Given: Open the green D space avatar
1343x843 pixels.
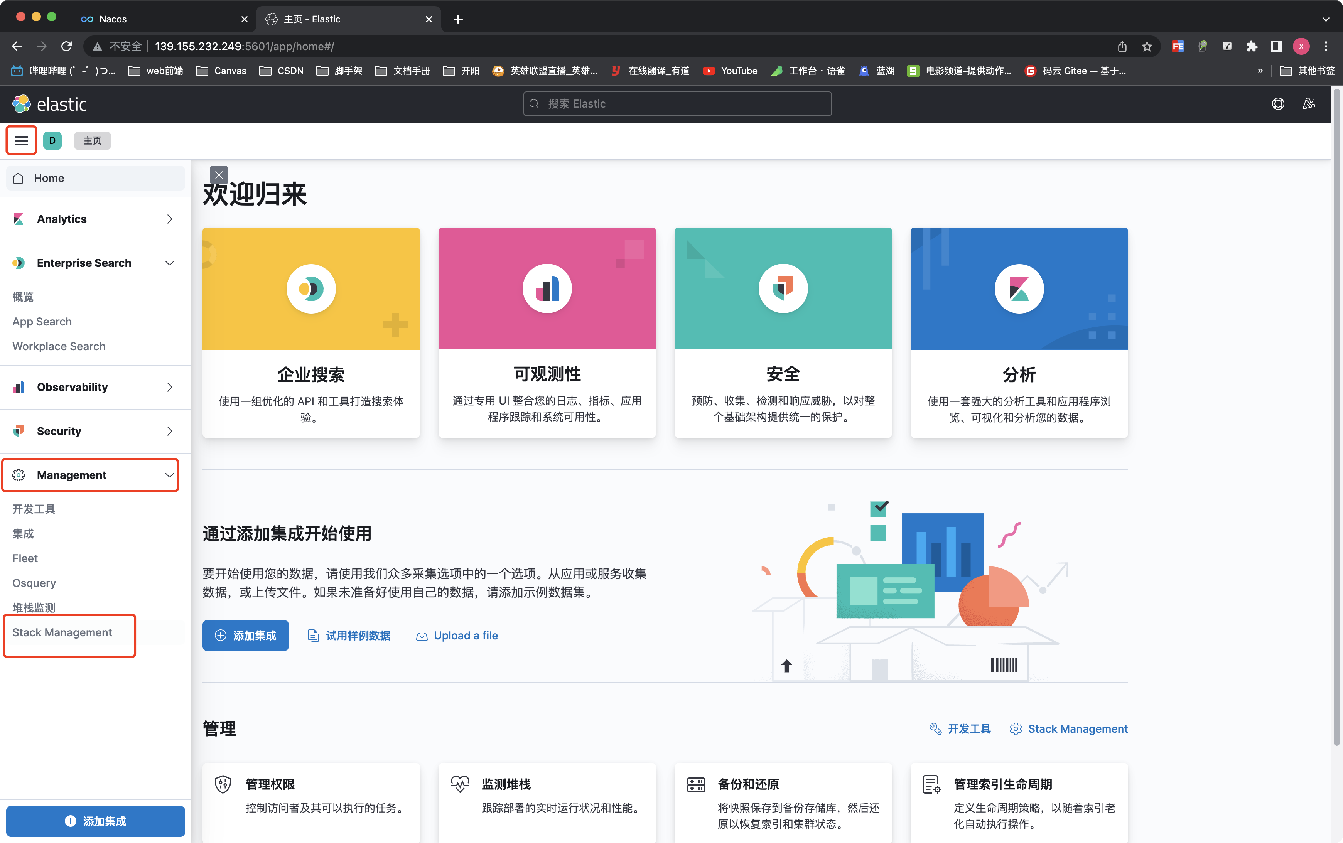Looking at the screenshot, I should [52, 140].
